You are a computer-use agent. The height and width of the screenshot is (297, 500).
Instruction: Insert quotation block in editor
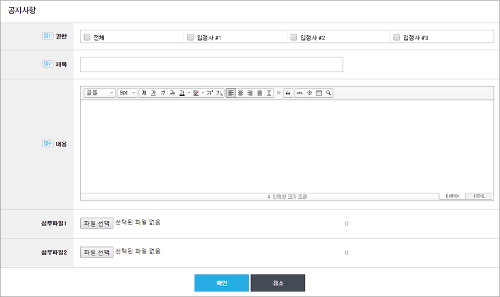pos(288,93)
